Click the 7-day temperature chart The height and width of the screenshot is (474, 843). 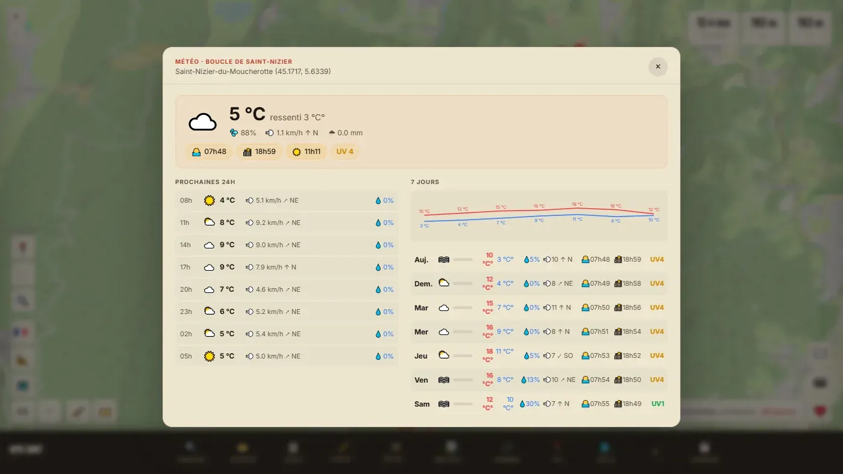click(x=539, y=215)
